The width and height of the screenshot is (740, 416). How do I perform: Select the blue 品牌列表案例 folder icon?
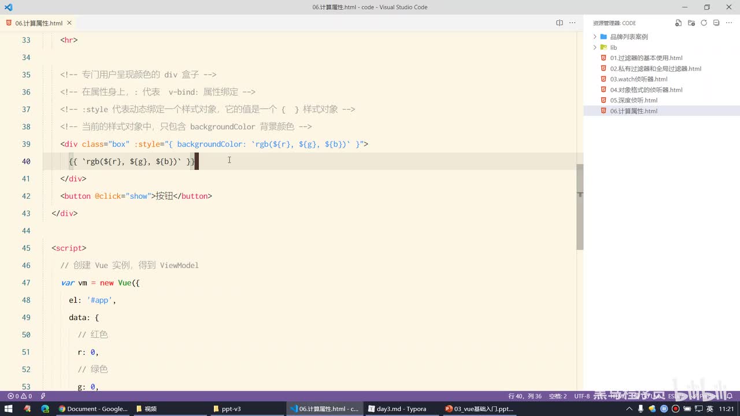pos(604,36)
